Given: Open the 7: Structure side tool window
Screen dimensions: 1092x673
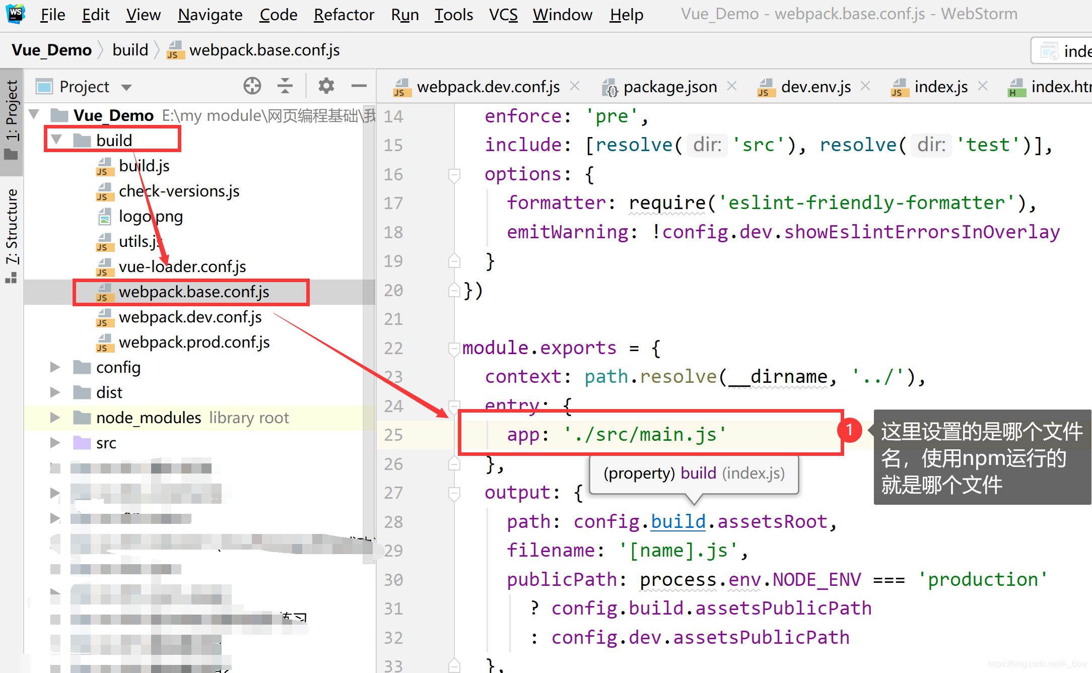Looking at the screenshot, I should [12, 235].
